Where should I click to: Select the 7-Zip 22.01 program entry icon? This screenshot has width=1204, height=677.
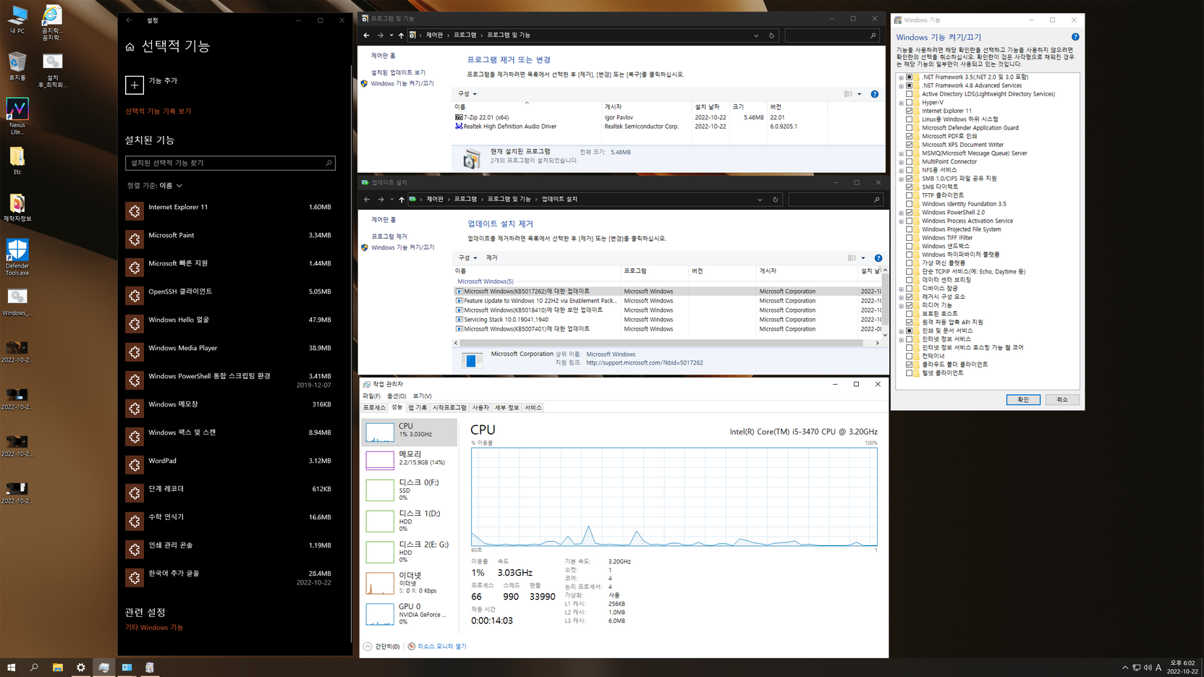click(459, 117)
